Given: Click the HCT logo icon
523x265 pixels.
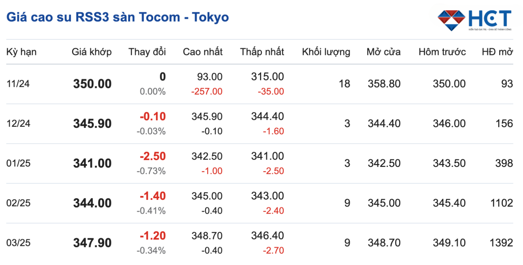Looking at the screenshot, I should [451, 19].
